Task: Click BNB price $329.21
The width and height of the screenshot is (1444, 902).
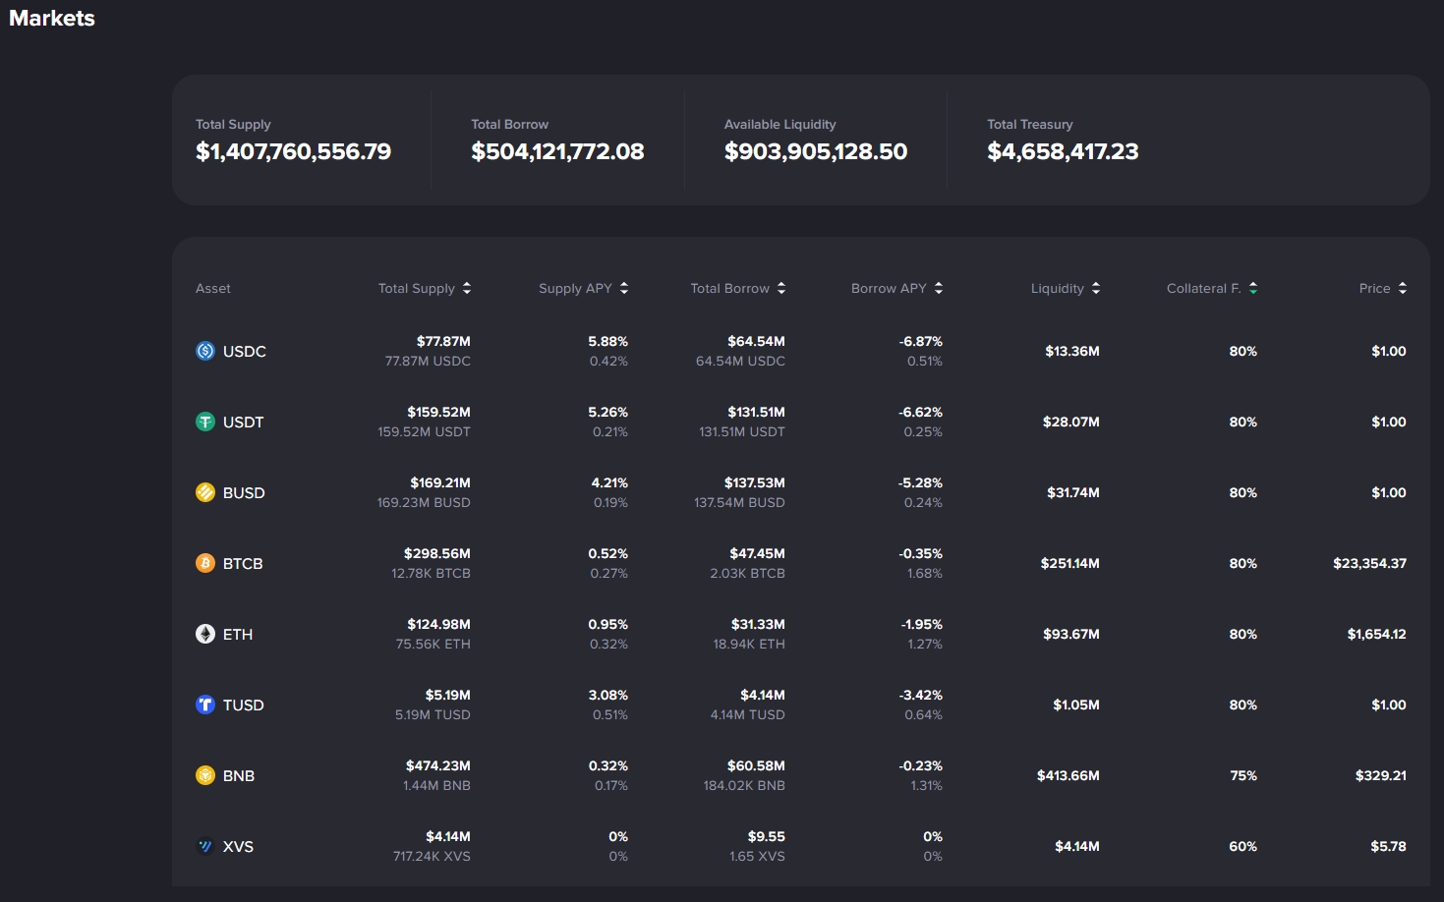Action: point(1381,775)
